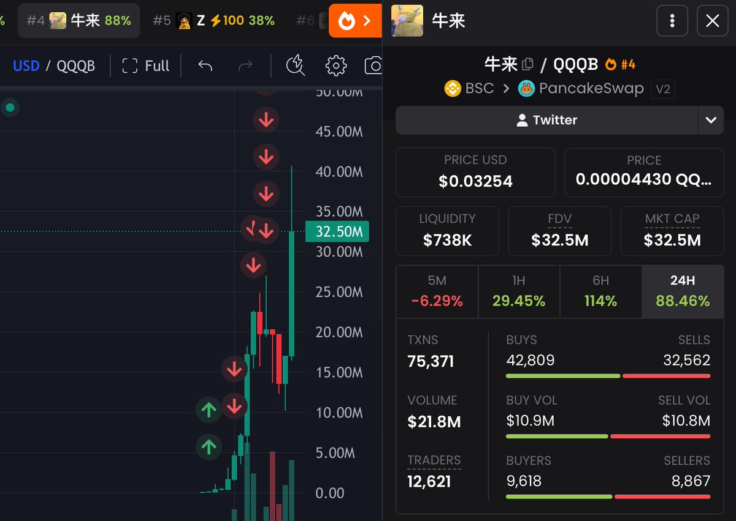Screen dimensions: 736x521
Task: Select trending token #5 Z 38%
Action: (x=213, y=21)
